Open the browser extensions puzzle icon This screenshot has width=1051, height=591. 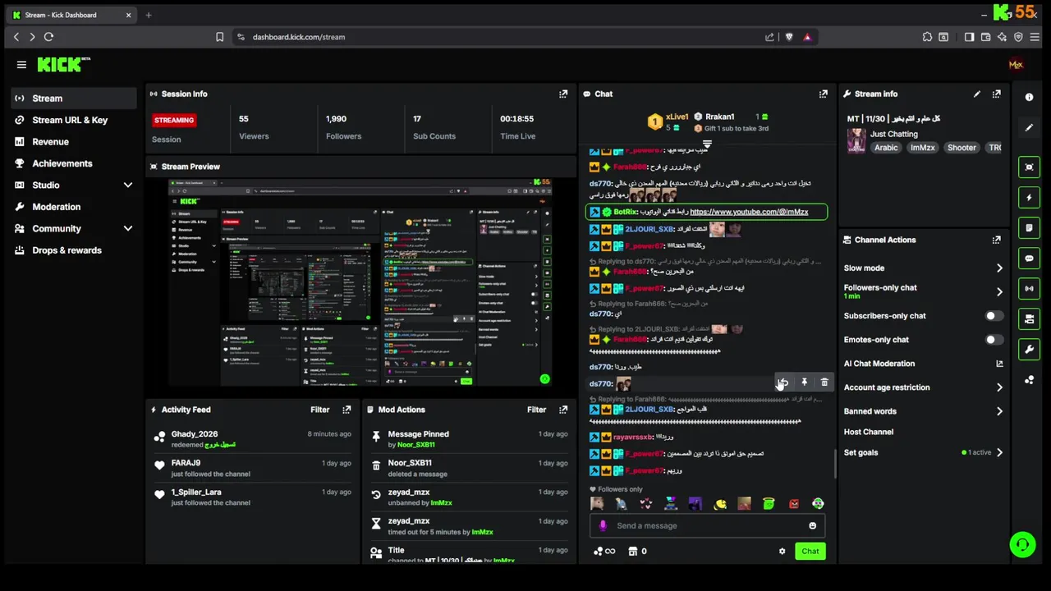pyautogui.click(x=927, y=37)
